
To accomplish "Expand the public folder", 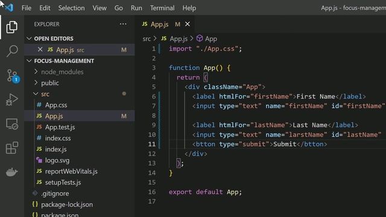I will 36,83.
